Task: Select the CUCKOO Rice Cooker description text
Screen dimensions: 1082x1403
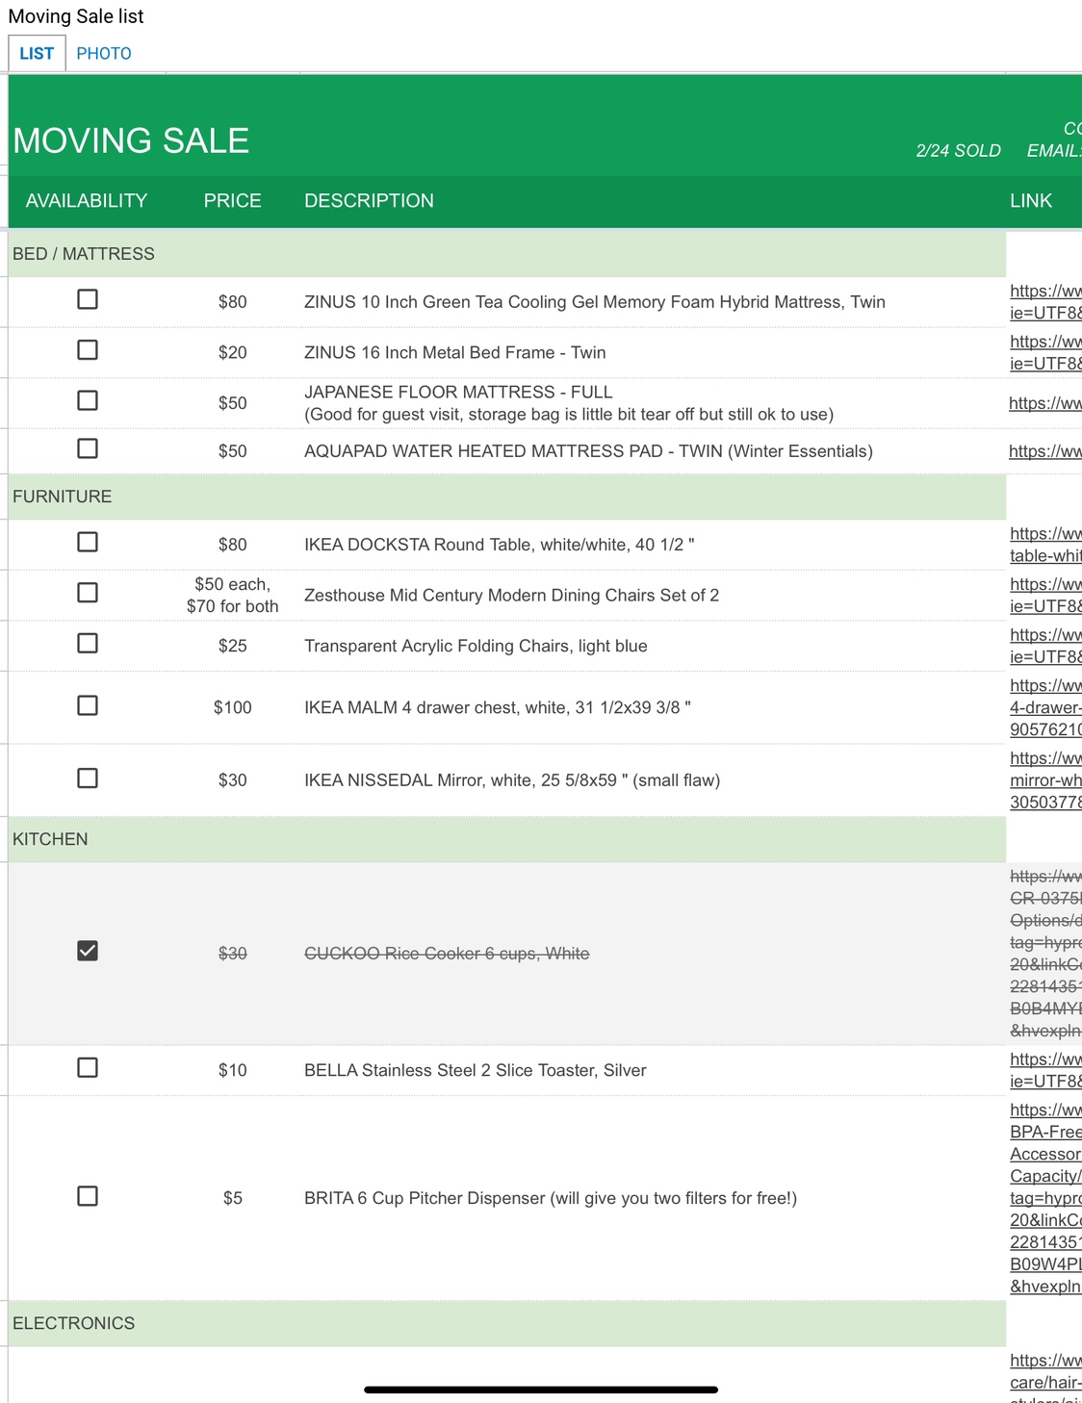Action: (447, 954)
